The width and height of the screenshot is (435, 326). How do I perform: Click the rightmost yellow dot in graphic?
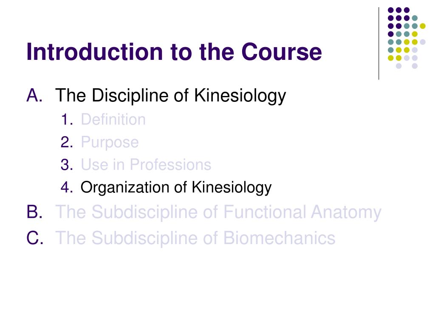click(x=423, y=26)
